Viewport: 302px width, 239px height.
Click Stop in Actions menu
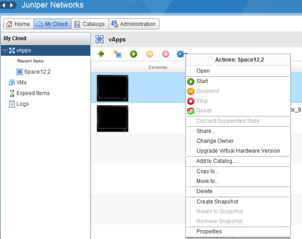pos(238,101)
